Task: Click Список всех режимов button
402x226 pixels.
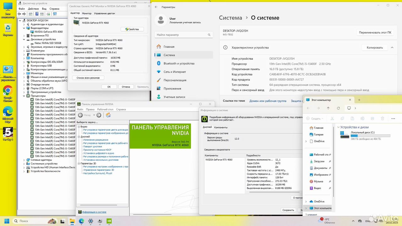Action: click(x=88, y=78)
